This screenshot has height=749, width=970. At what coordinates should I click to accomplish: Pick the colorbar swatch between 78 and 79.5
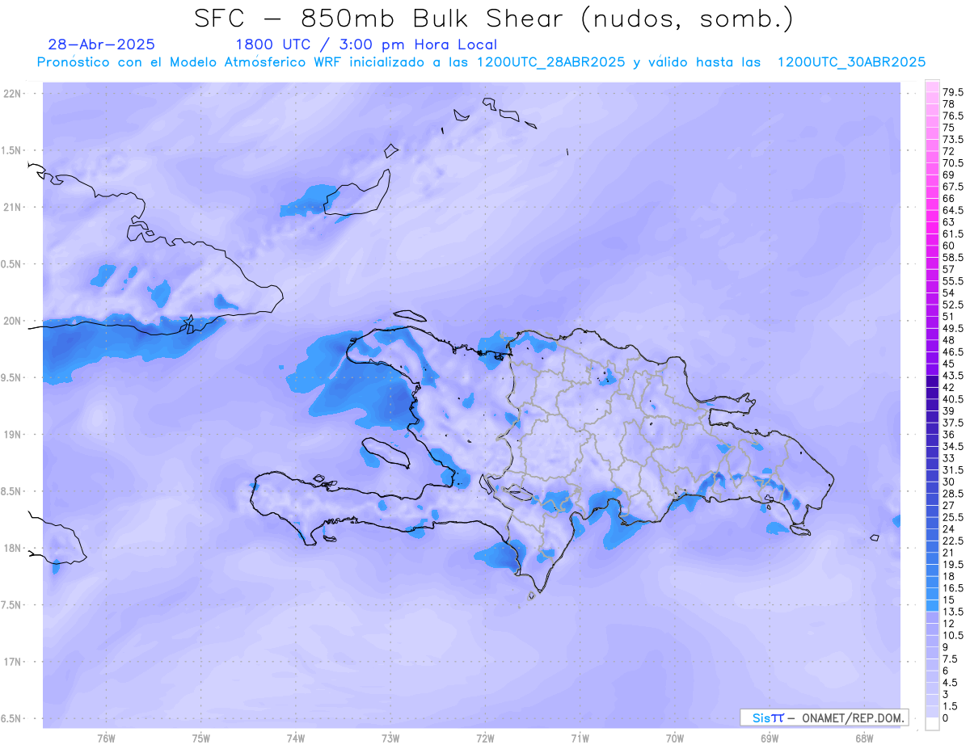[x=932, y=99]
